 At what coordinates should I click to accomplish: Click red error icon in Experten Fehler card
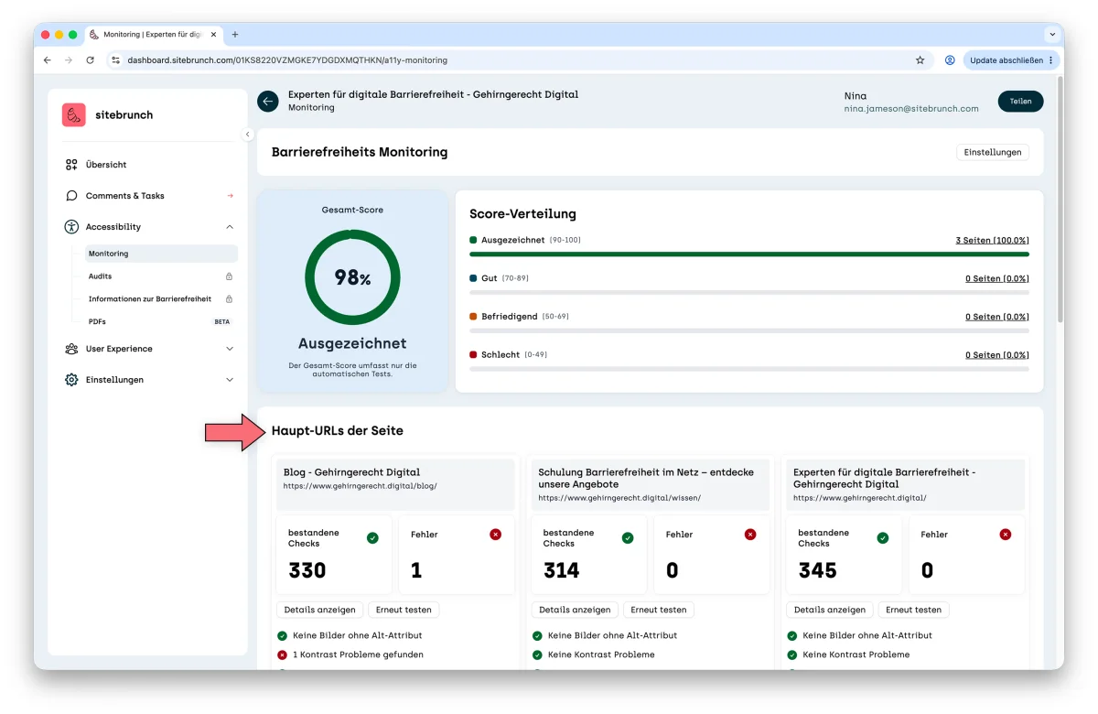tap(1006, 535)
